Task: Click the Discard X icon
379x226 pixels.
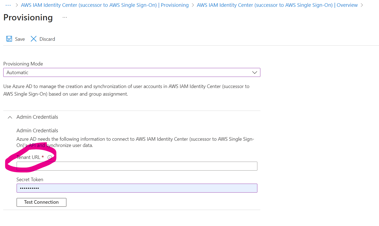Action: coord(33,39)
